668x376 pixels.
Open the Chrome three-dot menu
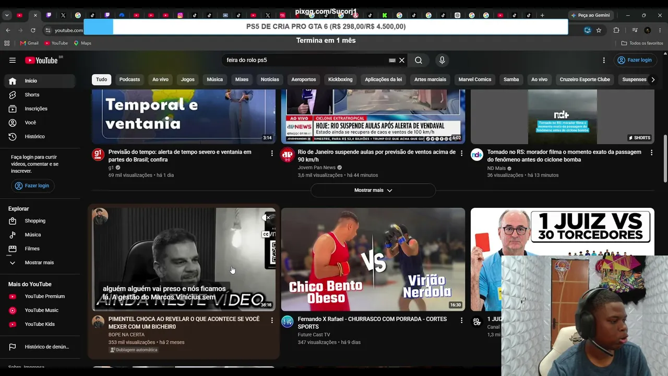click(x=660, y=30)
